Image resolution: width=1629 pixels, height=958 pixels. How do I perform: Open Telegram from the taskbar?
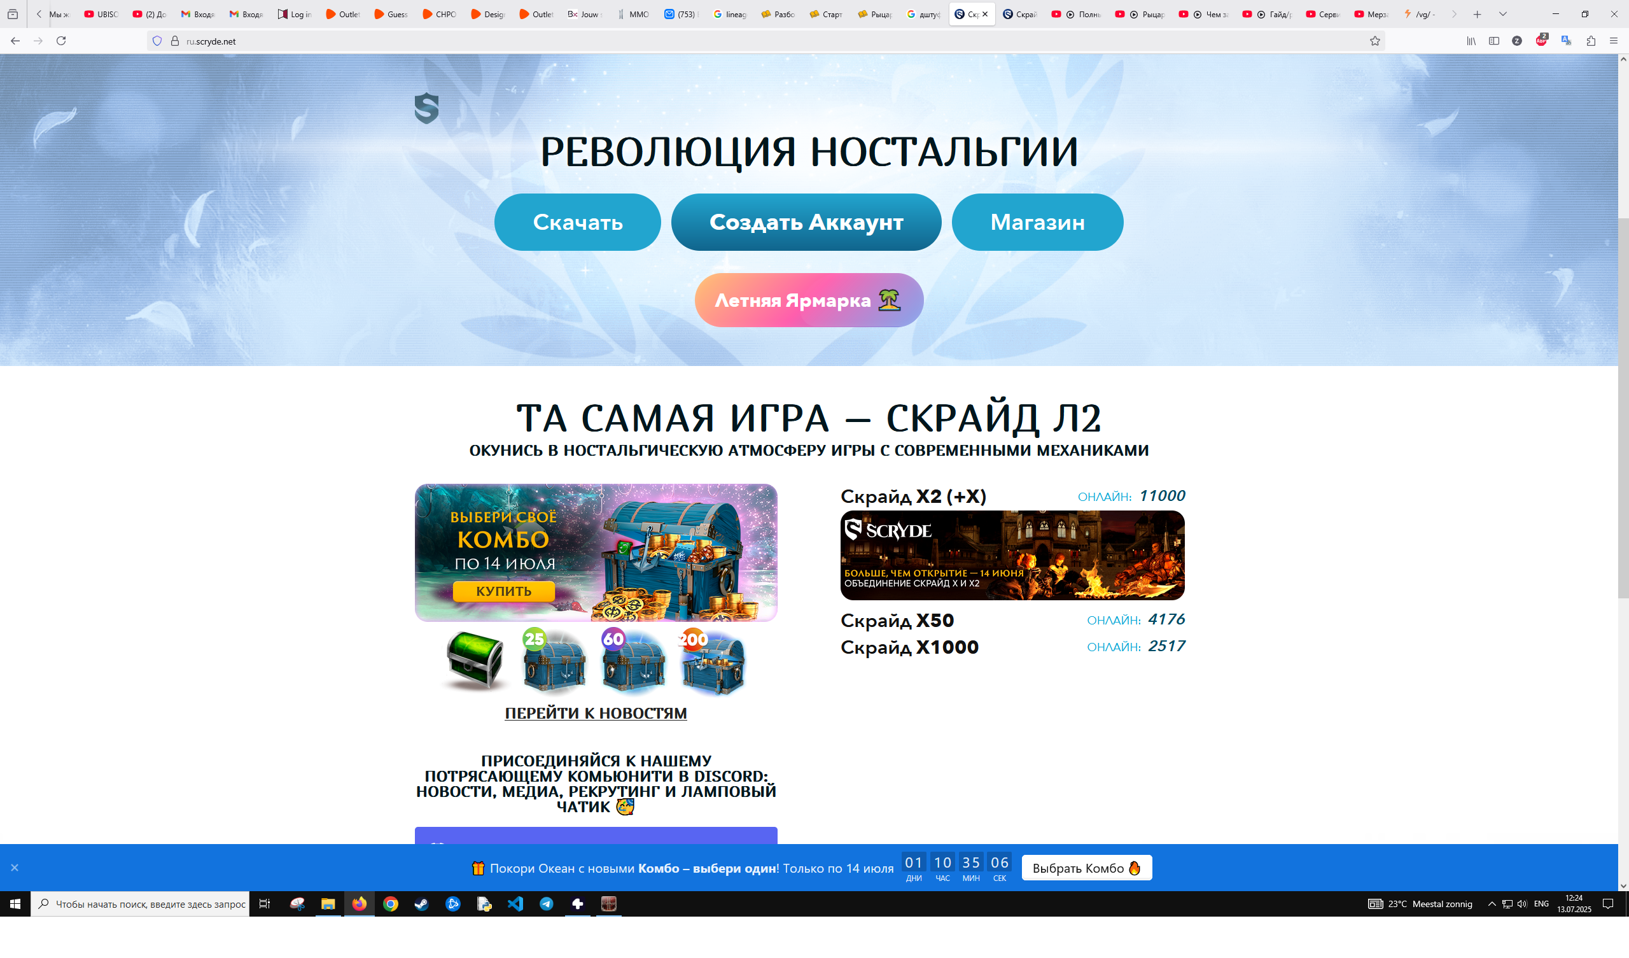pyautogui.click(x=546, y=904)
